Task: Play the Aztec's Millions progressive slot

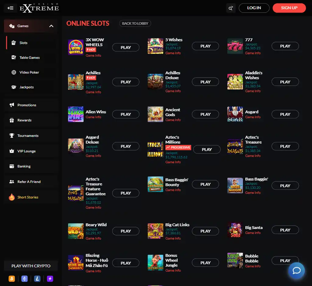Action: point(207,150)
